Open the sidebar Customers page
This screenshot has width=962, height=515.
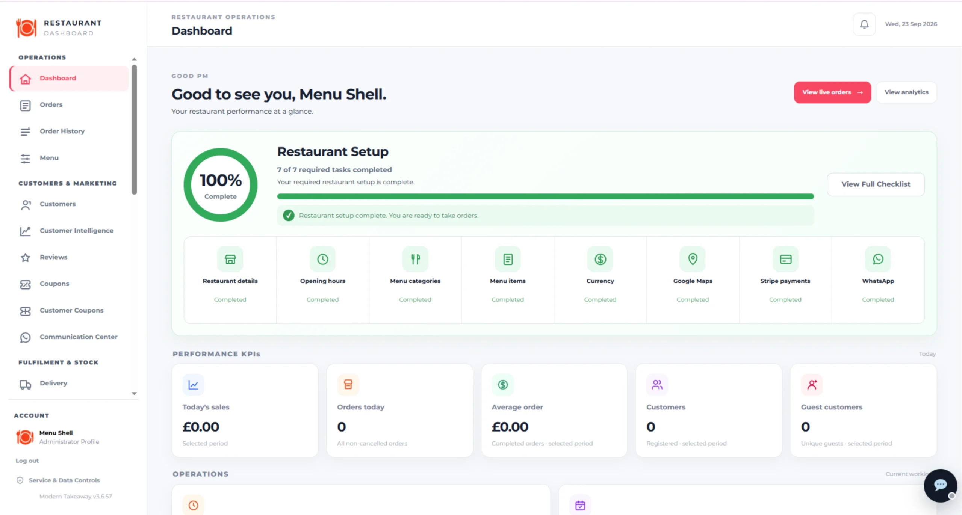[69, 204]
